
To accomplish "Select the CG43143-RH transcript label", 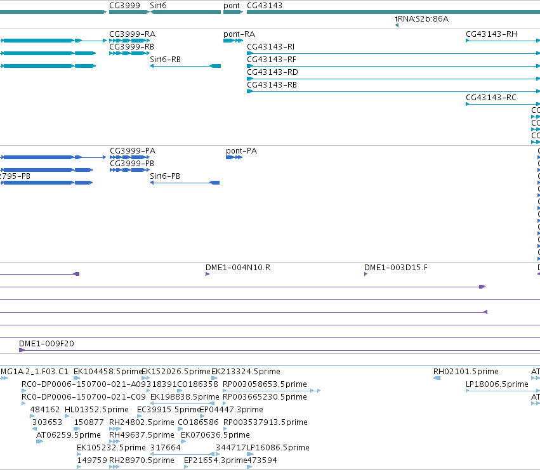I will [x=491, y=34].
